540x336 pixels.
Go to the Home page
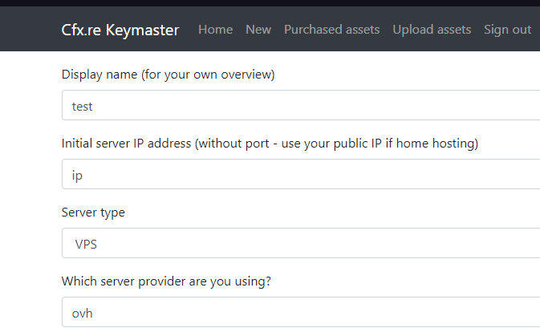215,30
